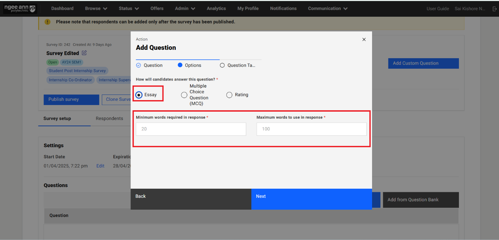Click the blue Options step indicator dot

tap(180, 65)
